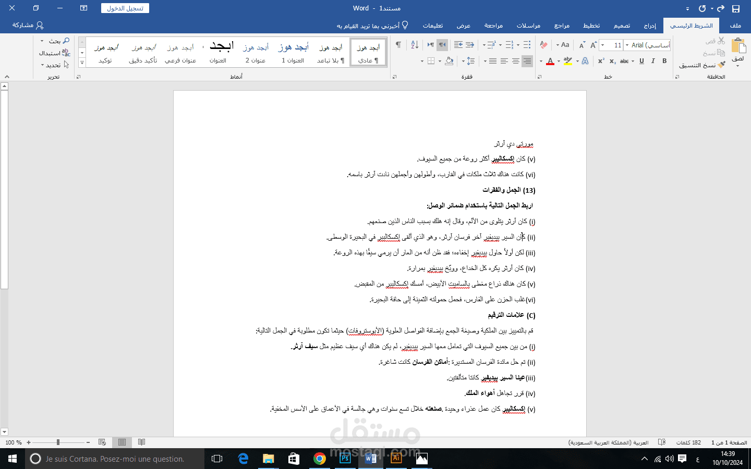Click the Redo arrow in title bar
Image resolution: width=751 pixels, height=469 pixels.
721,8
